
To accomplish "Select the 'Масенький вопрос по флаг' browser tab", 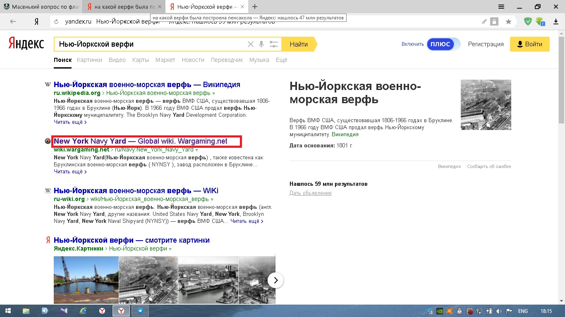I will coord(41,7).
